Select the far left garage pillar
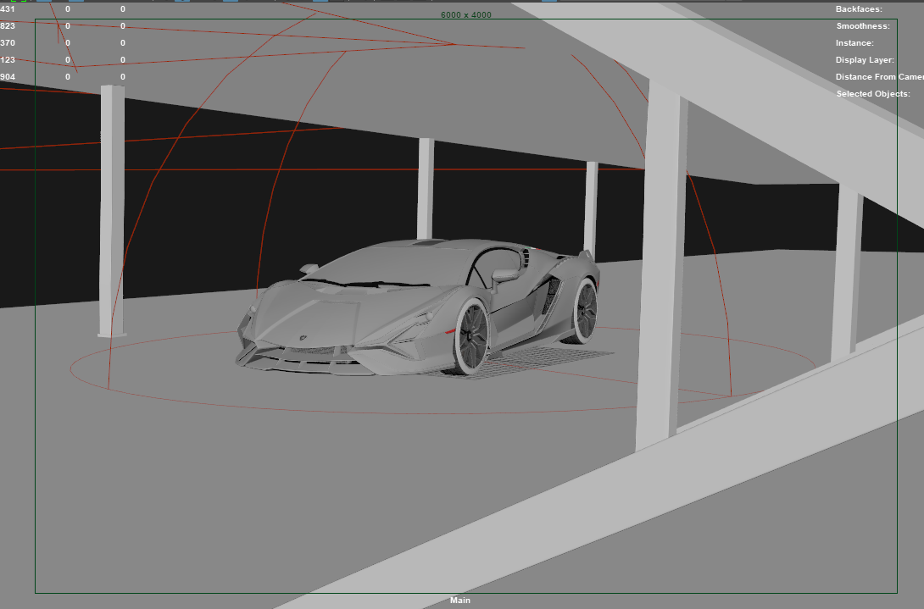 (x=112, y=211)
